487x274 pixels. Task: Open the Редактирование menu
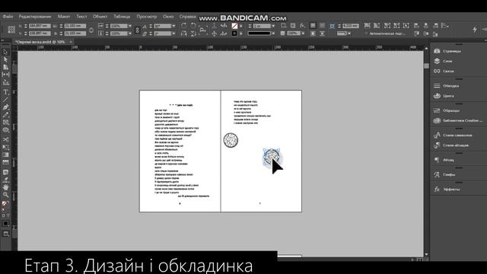pyautogui.click(x=35, y=17)
